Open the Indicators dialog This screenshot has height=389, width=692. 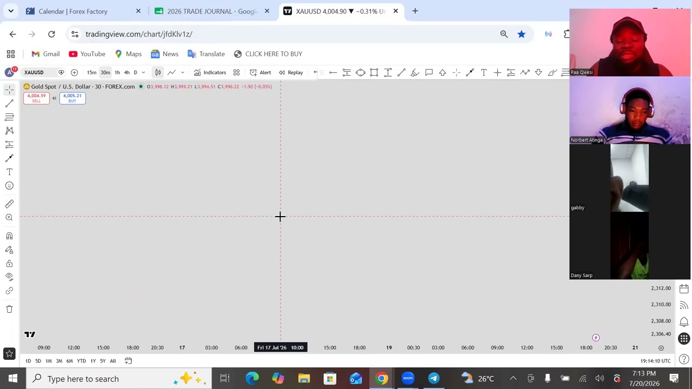point(210,72)
